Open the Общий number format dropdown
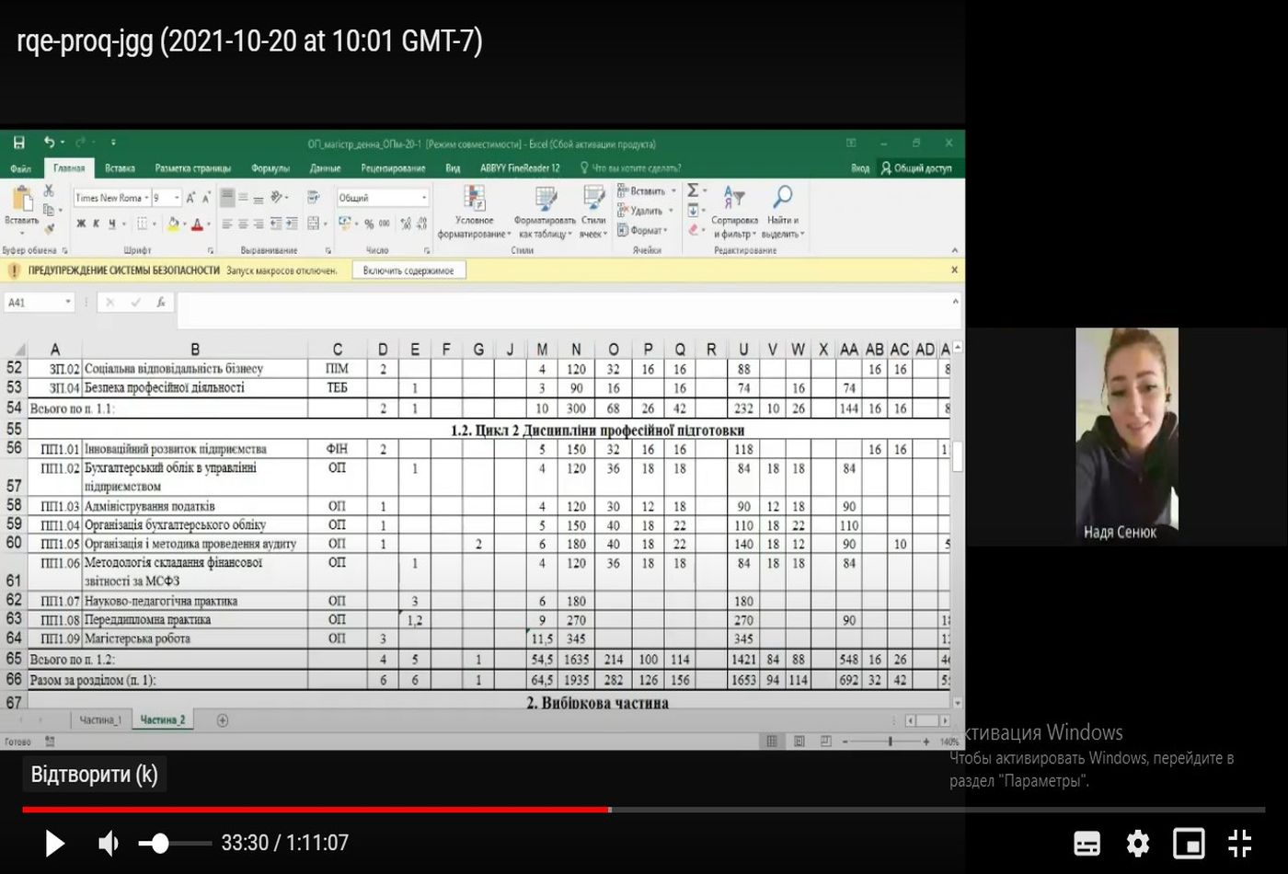The height and width of the screenshot is (874, 1288). click(423, 198)
